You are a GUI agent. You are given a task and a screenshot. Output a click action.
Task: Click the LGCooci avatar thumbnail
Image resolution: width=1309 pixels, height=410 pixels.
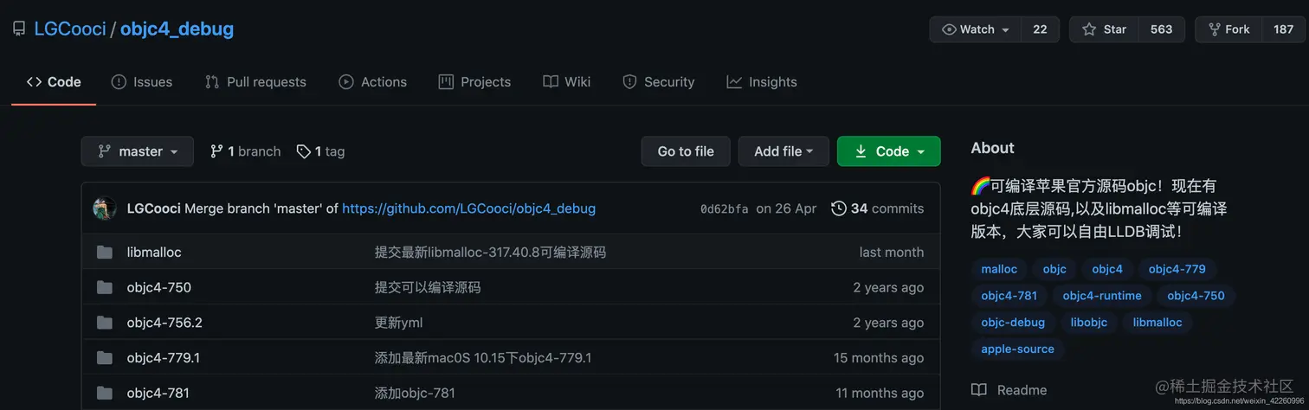(105, 208)
